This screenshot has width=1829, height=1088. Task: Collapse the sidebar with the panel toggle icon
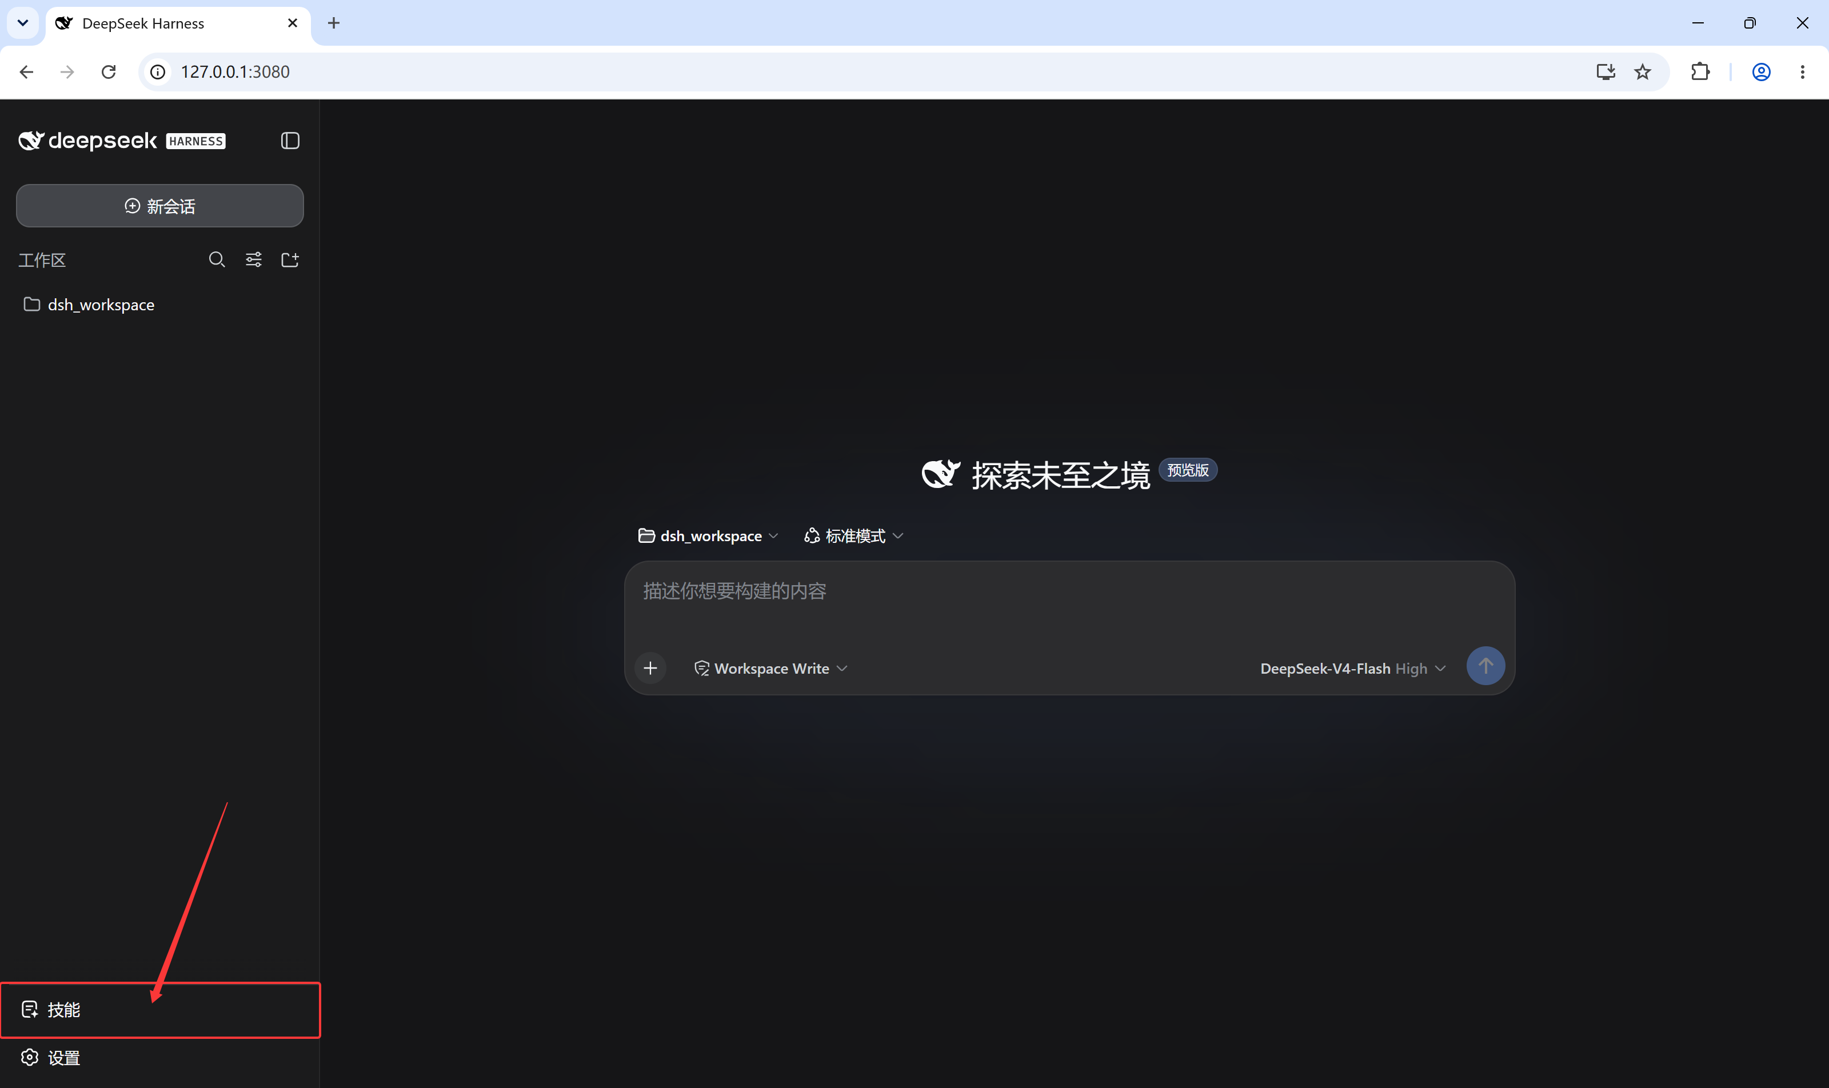pyautogui.click(x=290, y=141)
